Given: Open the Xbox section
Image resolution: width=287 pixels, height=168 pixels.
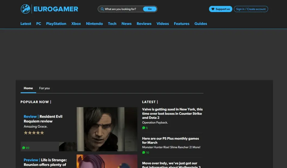Looking at the screenshot, I should pyautogui.click(x=76, y=24).
